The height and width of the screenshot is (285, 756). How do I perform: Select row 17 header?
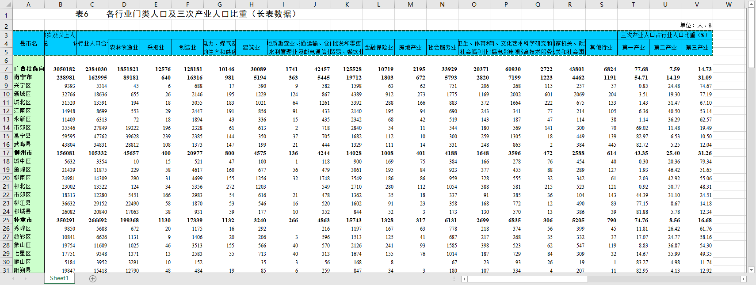tap(6, 153)
